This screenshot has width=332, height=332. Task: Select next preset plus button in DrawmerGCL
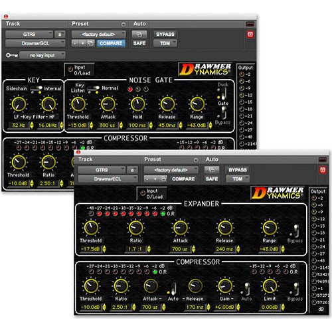pos(82,43)
